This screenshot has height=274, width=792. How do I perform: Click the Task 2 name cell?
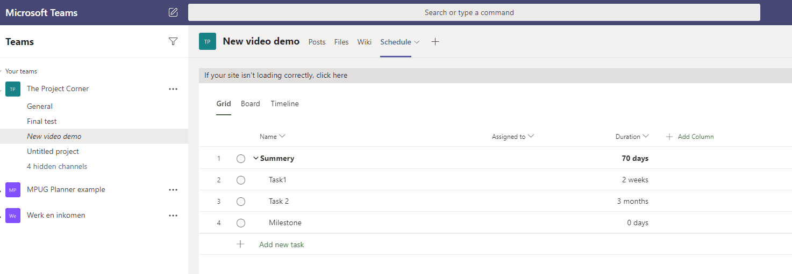coord(279,201)
